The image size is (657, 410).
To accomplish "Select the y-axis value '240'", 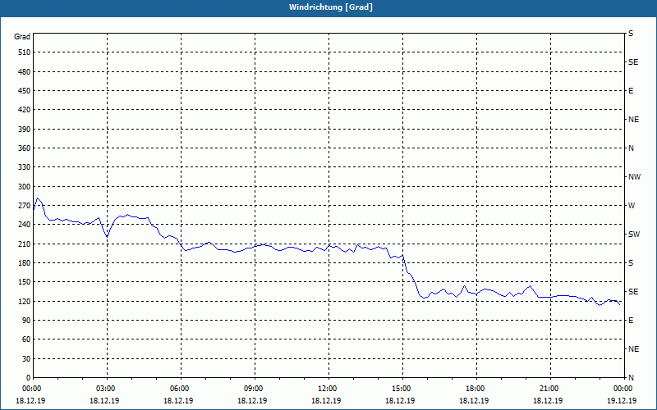I will tap(25, 225).
